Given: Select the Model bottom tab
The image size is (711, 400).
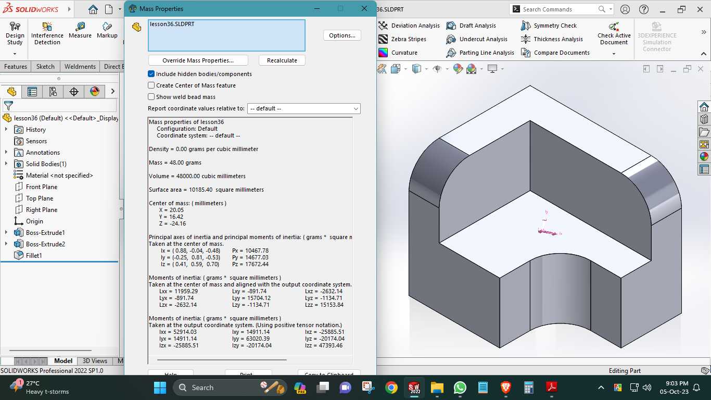Looking at the screenshot, I should (64, 361).
